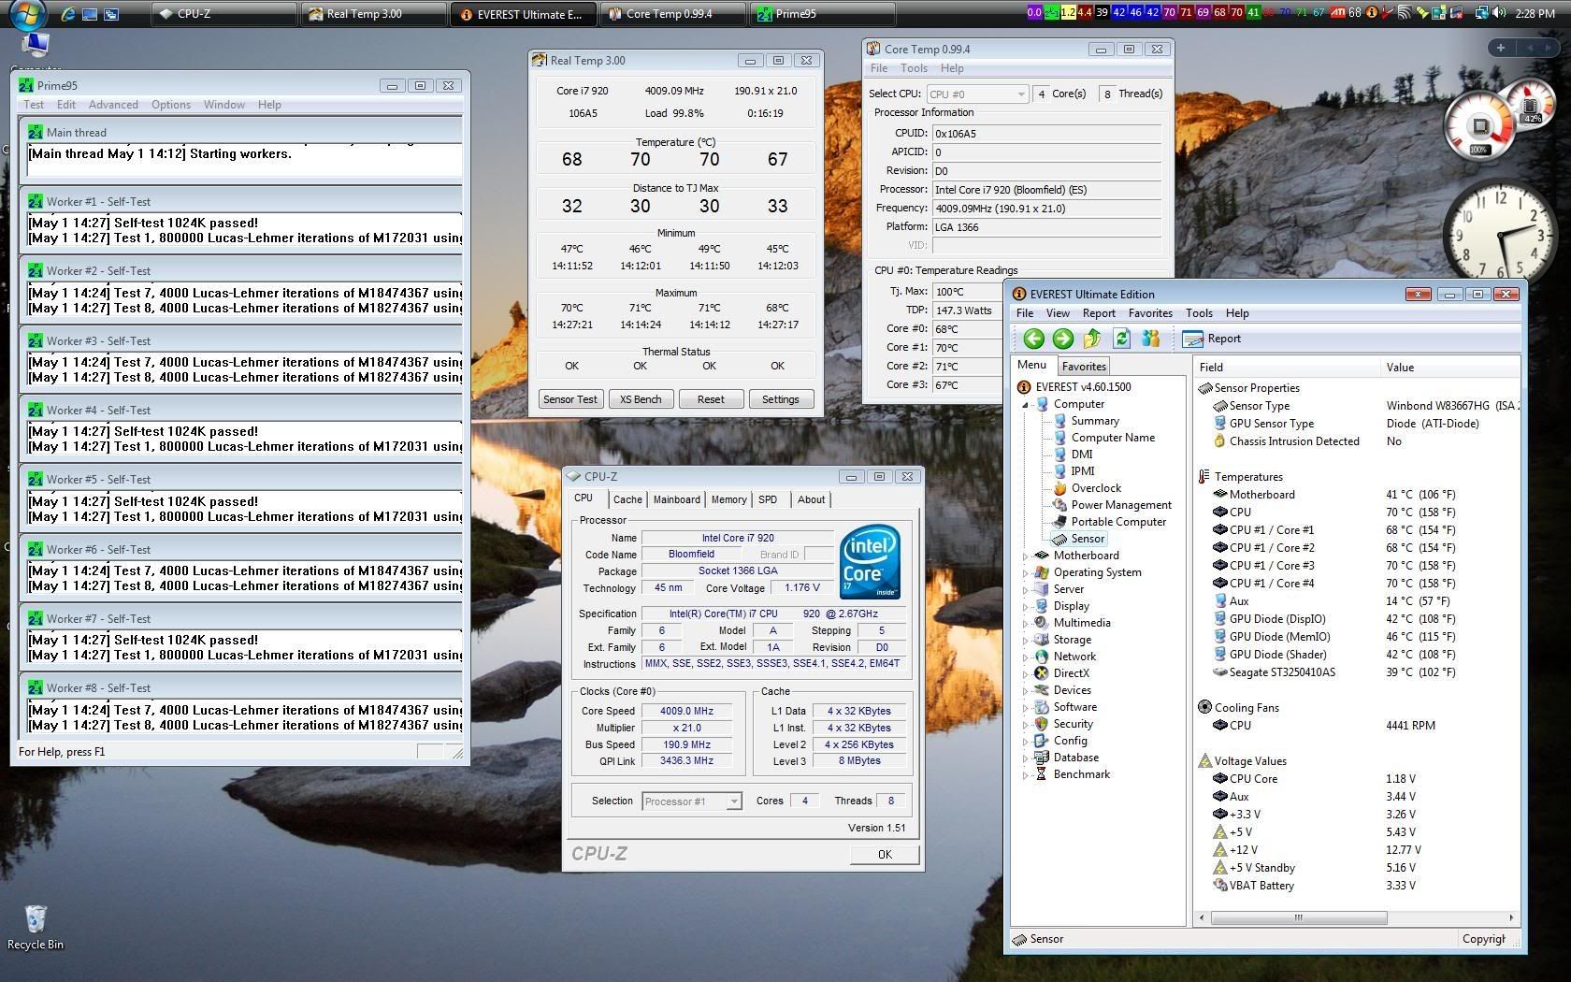Image resolution: width=1571 pixels, height=982 pixels.
Task: Expand the Operating System tree node
Action: 1025,572
